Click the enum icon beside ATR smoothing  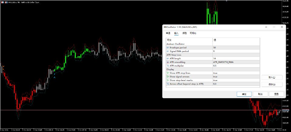pyautogui.click(x=168, y=62)
